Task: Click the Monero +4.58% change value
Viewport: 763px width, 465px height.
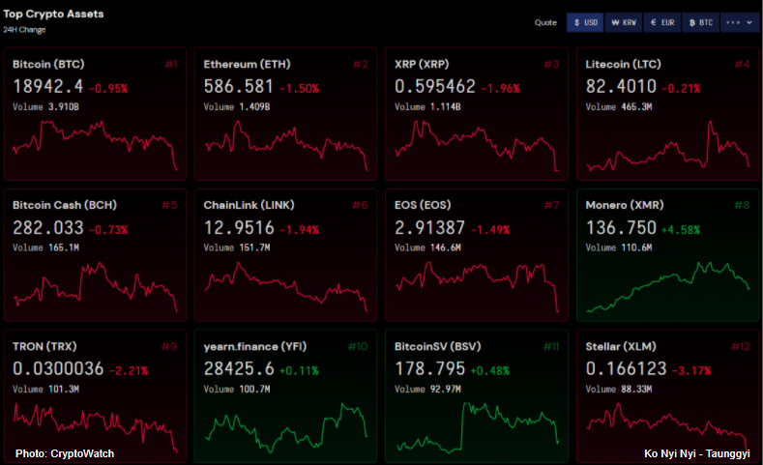Action: click(681, 229)
